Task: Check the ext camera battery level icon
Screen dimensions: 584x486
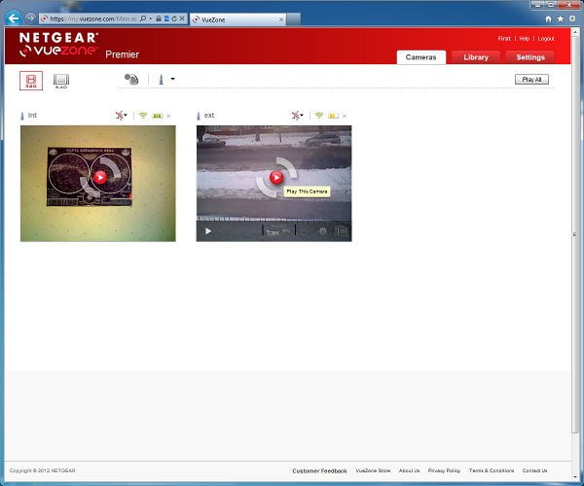Action: (x=333, y=116)
